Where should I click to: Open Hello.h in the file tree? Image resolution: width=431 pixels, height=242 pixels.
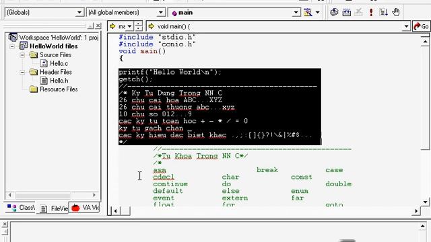[x=59, y=81]
